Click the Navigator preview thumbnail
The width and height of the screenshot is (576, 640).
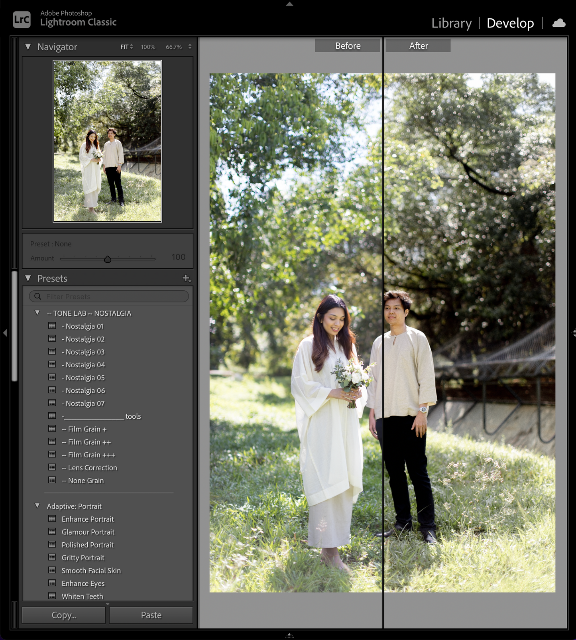[x=107, y=141]
